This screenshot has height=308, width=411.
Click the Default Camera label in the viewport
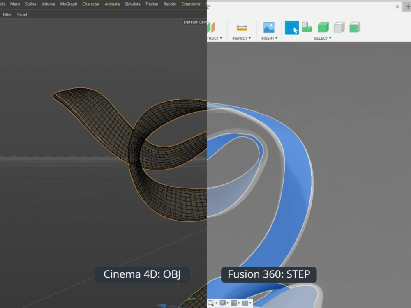pyautogui.click(x=196, y=22)
